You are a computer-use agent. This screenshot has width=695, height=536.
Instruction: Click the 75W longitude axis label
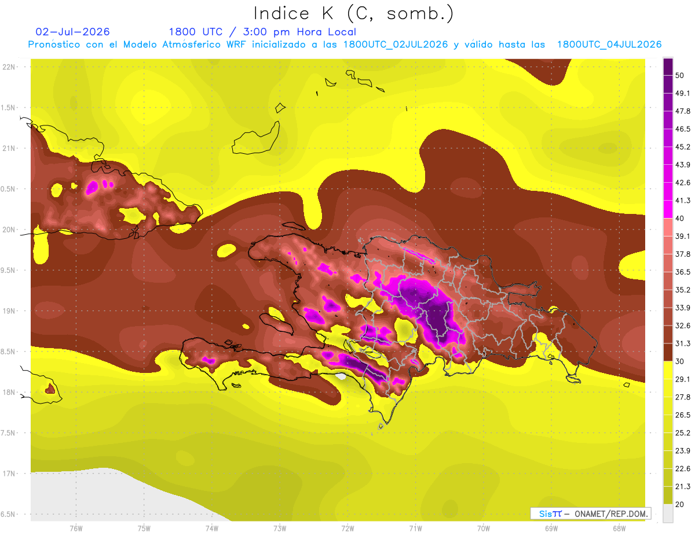[x=144, y=528]
